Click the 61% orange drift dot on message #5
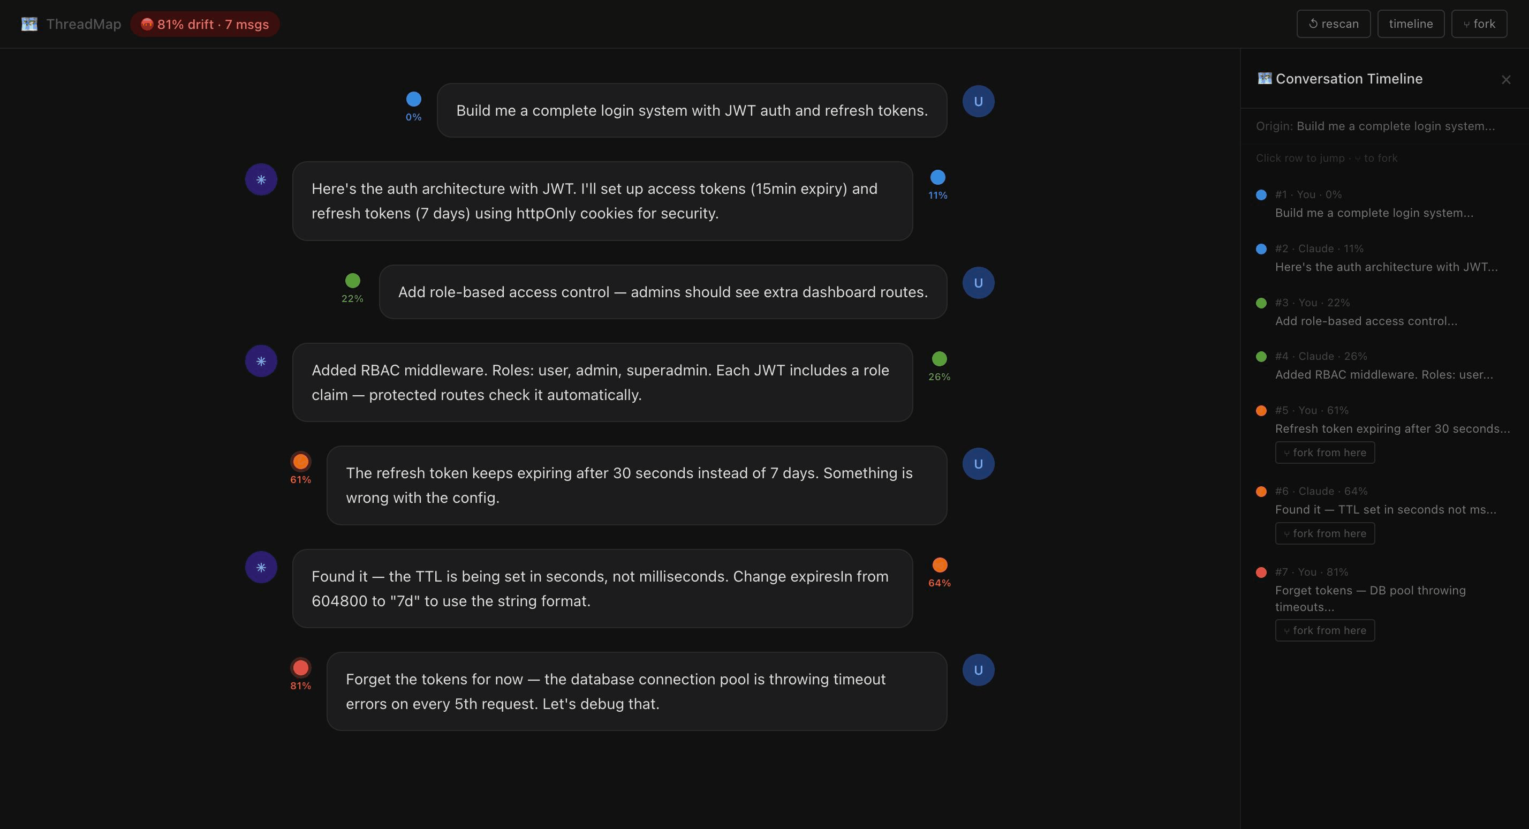This screenshot has width=1529, height=829. [x=300, y=462]
